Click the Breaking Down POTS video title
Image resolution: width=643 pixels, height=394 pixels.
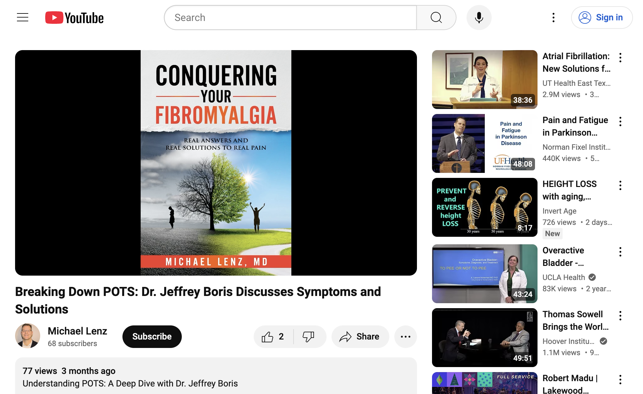[198, 300]
